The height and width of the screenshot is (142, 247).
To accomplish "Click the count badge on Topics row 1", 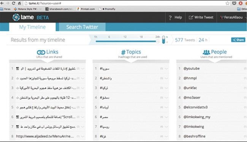I will coord(161,69).
